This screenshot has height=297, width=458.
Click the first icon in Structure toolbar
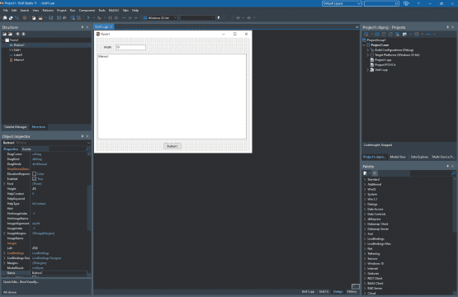5,34
